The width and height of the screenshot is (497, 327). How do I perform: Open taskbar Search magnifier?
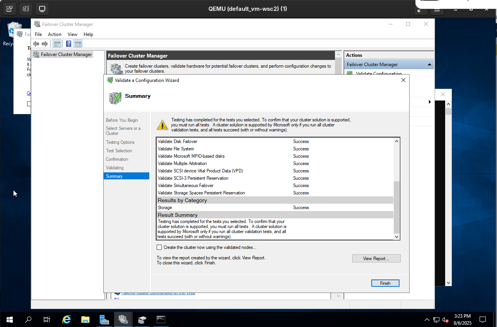(28, 320)
